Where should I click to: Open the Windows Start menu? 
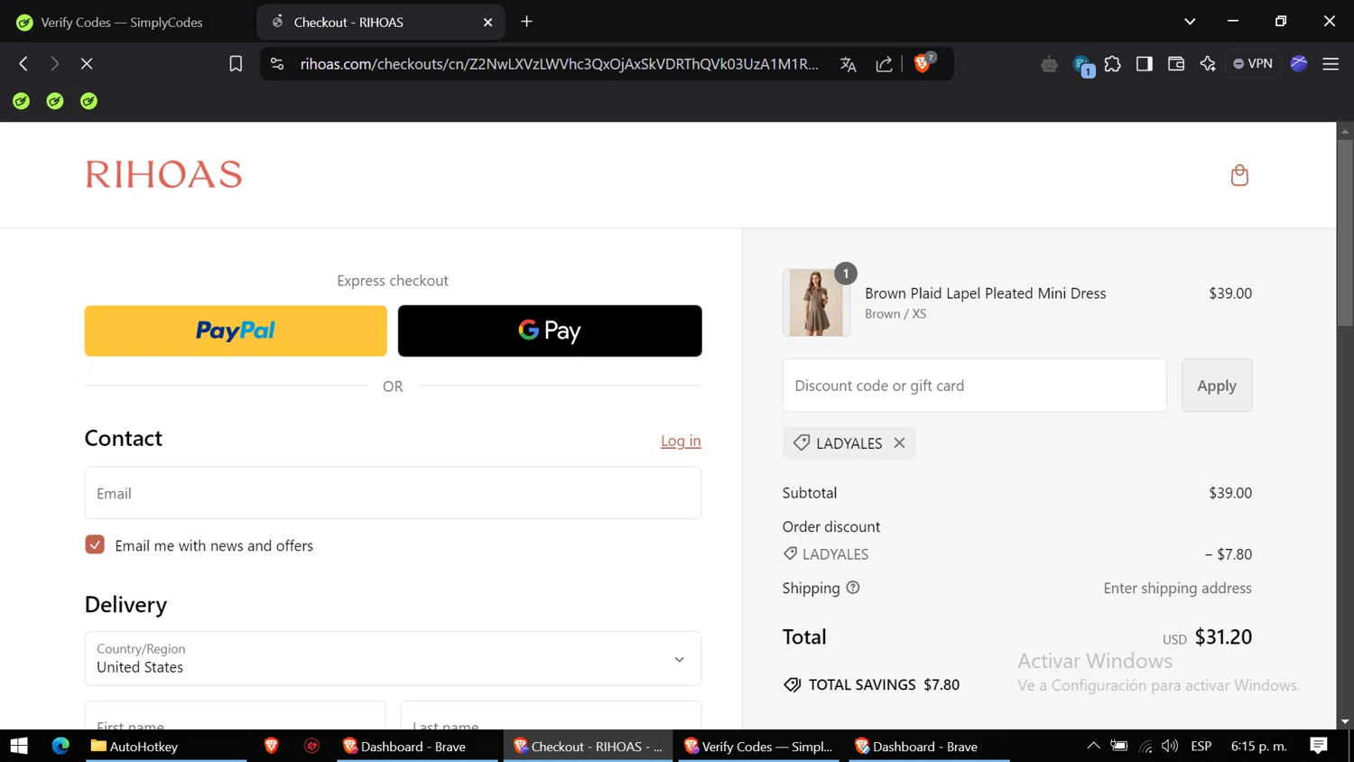pos(19,746)
